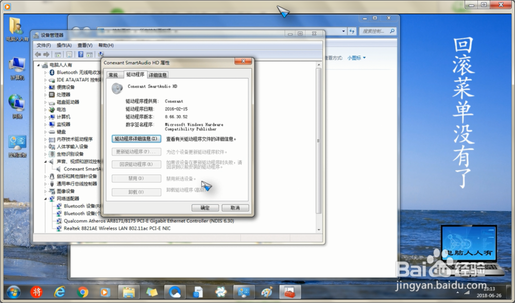
Task: Click the Back arrow in Device Manager toolbar
Action: (x=38, y=54)
